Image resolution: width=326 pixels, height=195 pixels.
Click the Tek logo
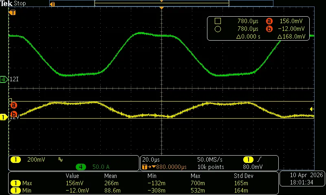click(7, 3)
